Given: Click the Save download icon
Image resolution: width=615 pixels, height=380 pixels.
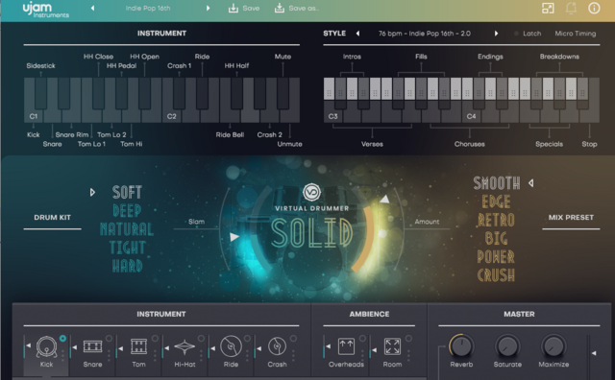Looking at the screenshot, I should pyautogui.click(x=234, y=9).
